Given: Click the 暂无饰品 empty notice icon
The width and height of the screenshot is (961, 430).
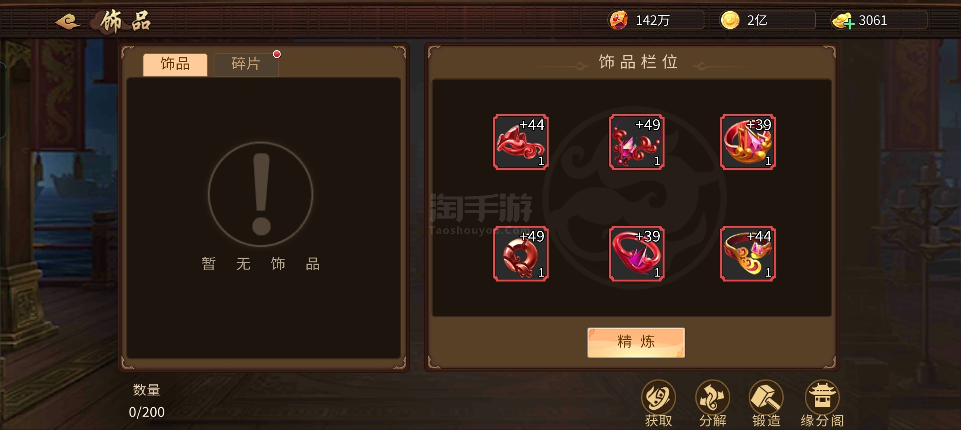Looking at the screenshot, I should click(x=261, y=194).
